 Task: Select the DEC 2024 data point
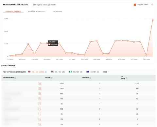(x=147, y=56)
